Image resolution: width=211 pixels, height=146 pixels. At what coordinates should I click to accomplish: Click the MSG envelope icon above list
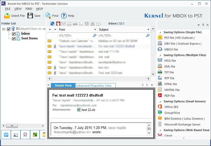63,24
